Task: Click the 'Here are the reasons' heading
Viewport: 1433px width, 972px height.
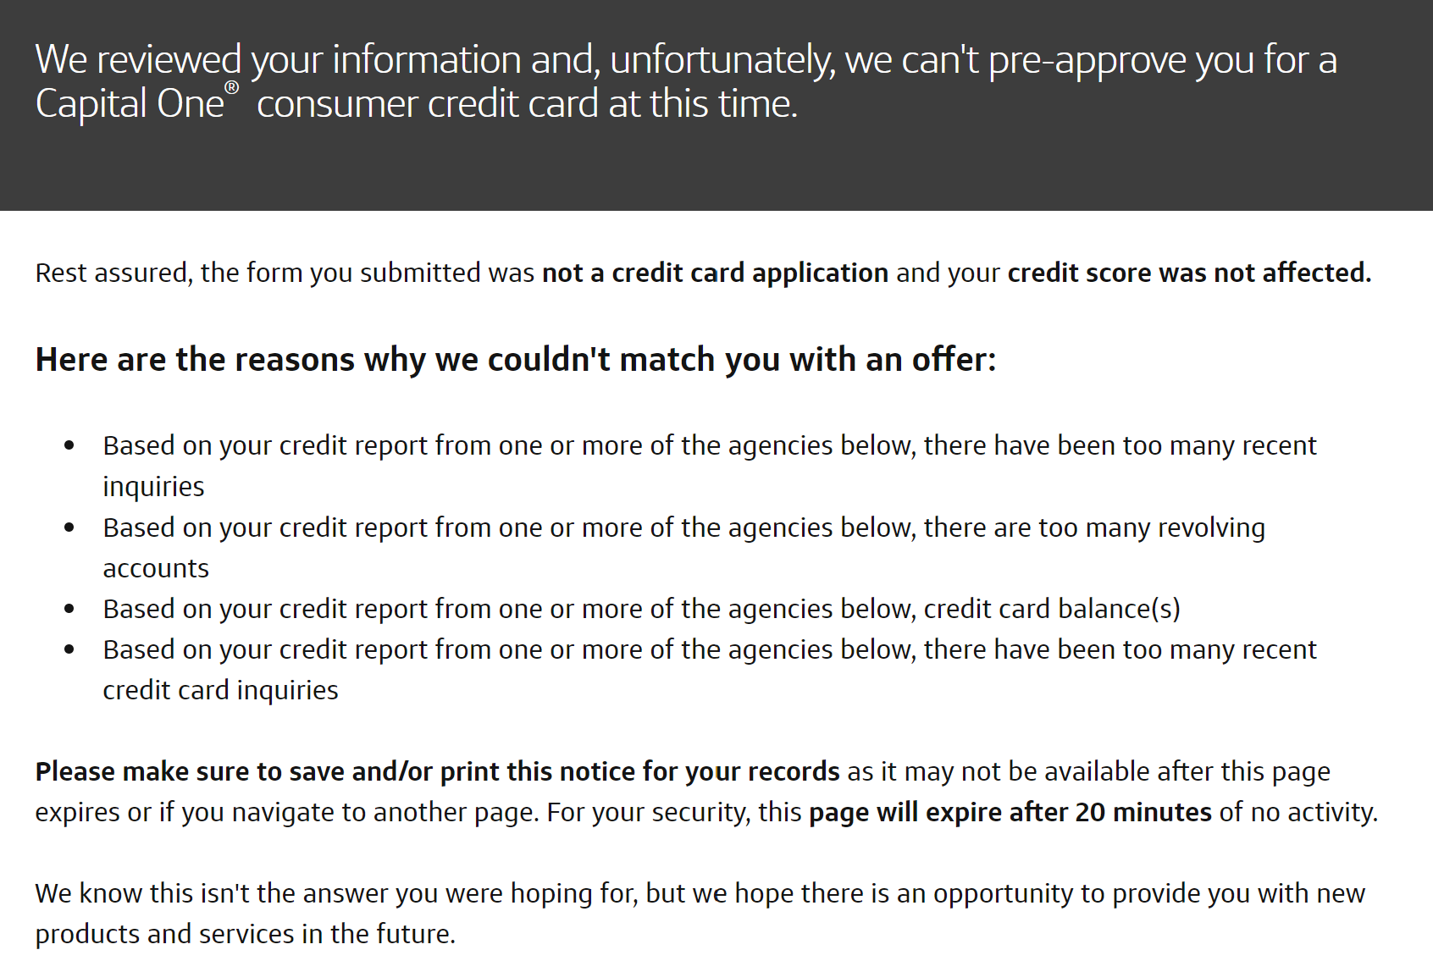Action: 516,360
